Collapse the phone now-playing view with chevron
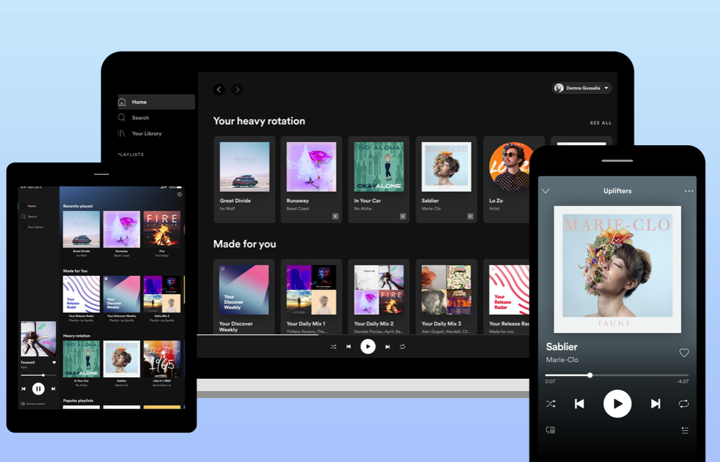The height and width of the screenshot is (462, 720). pos(546,191)
